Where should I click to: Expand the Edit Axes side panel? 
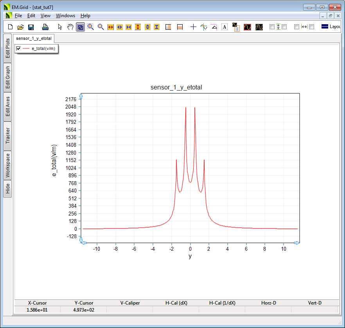7,107
